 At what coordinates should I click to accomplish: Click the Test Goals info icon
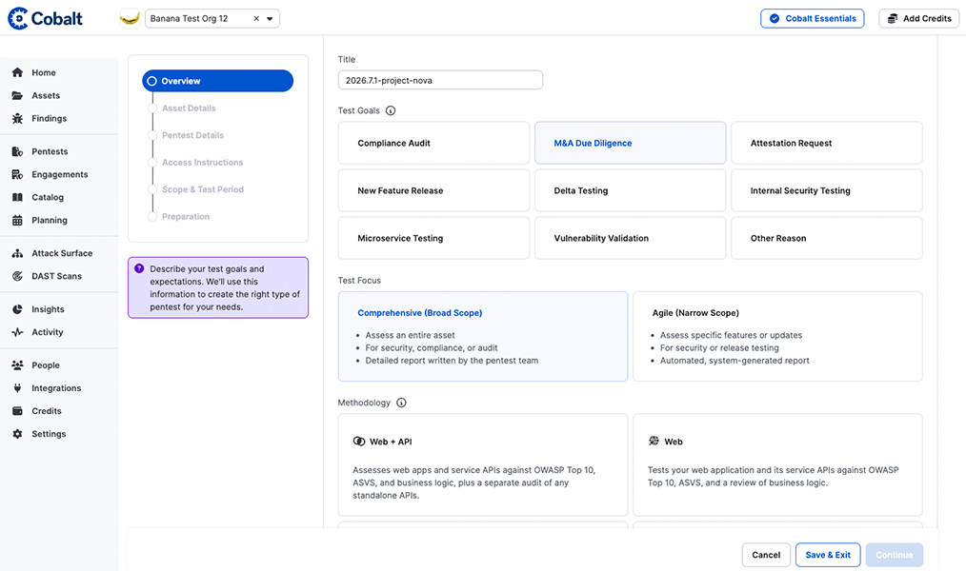click(x=392, y=110)
